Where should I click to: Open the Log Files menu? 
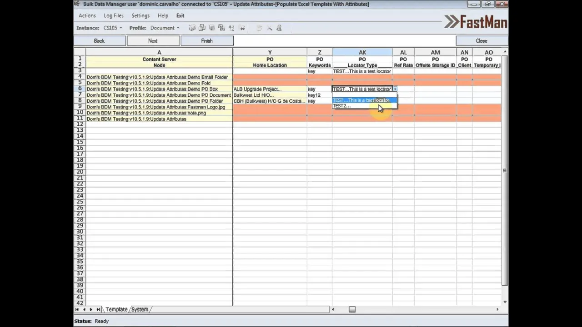(114, 15)
